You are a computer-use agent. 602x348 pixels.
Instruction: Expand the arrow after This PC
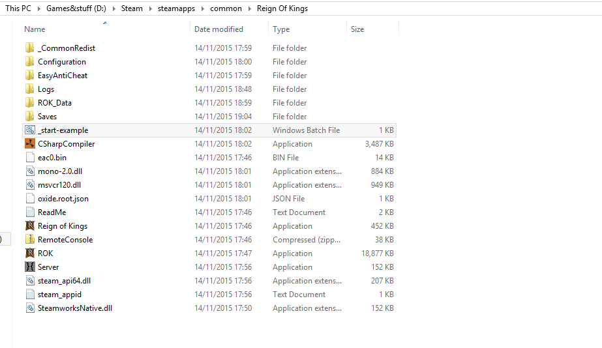38,9
